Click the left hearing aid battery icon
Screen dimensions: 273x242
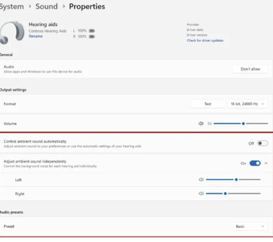point(92,31)
